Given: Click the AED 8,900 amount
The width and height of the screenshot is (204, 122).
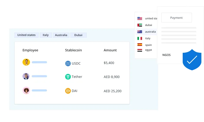Looking at the screenshot, I should coord(112,77).
